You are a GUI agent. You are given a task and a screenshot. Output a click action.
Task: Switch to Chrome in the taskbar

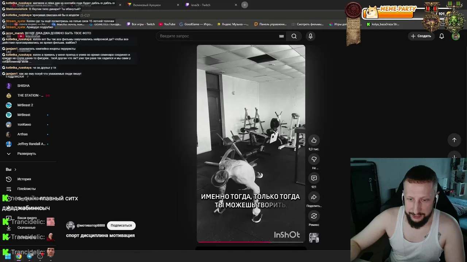[x=19, y=256]
